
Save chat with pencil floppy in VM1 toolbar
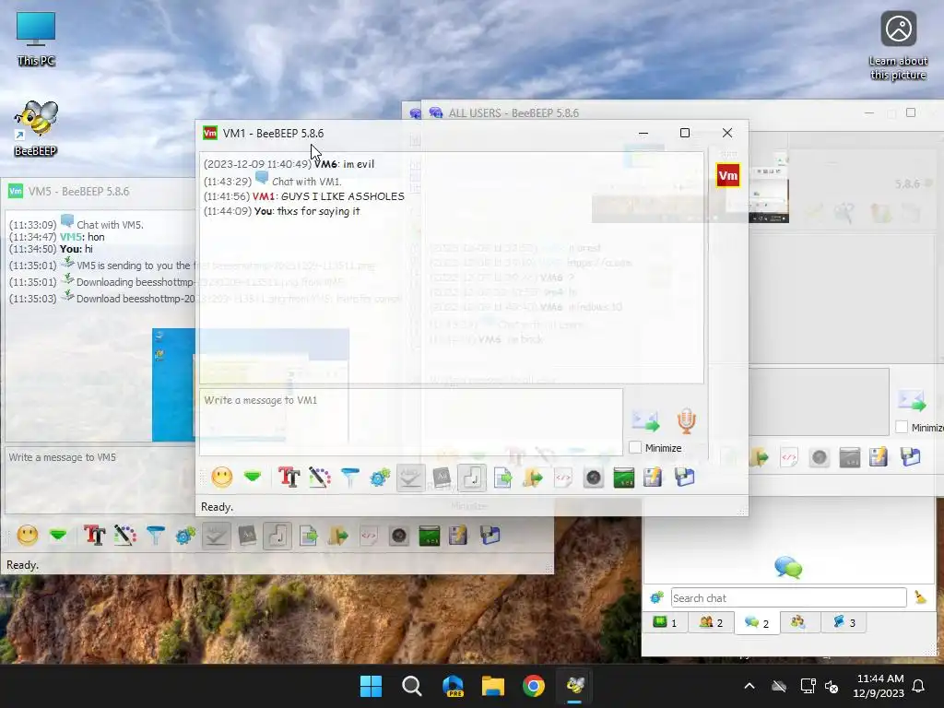[654, 478]
